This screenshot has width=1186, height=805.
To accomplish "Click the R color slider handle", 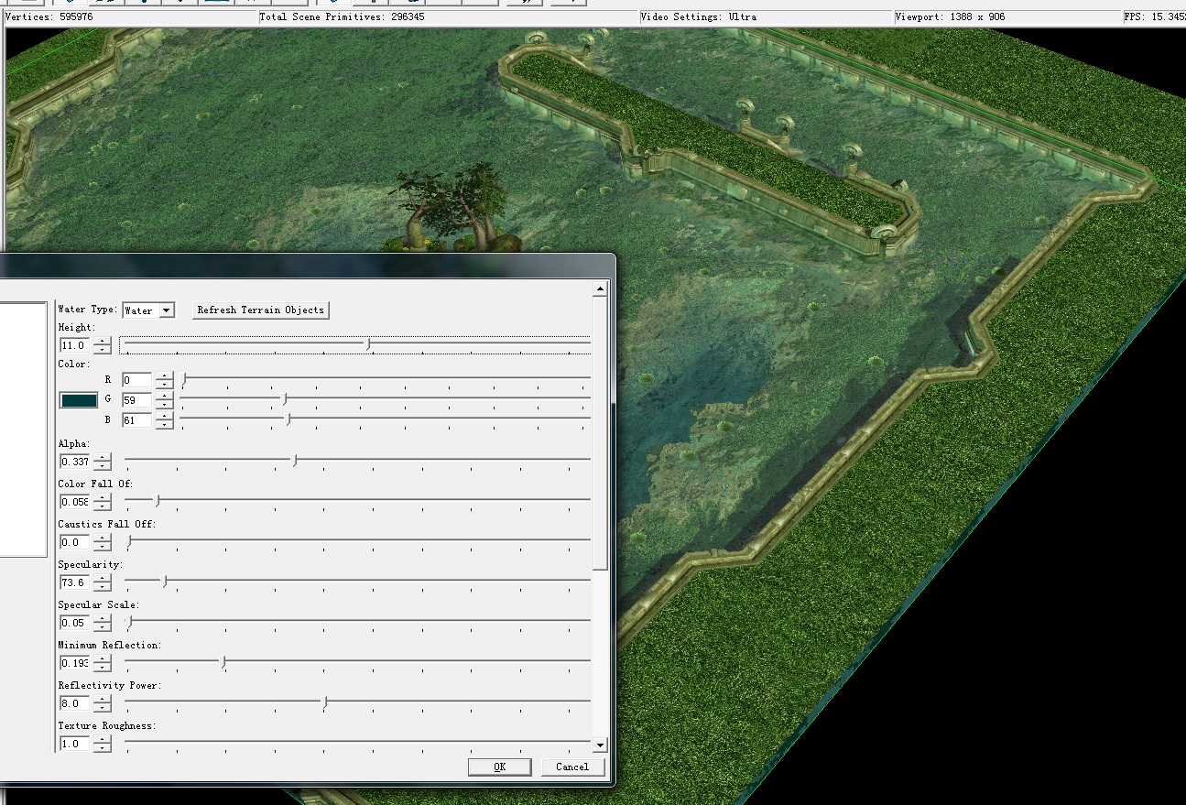I will [x=185, y=377].
